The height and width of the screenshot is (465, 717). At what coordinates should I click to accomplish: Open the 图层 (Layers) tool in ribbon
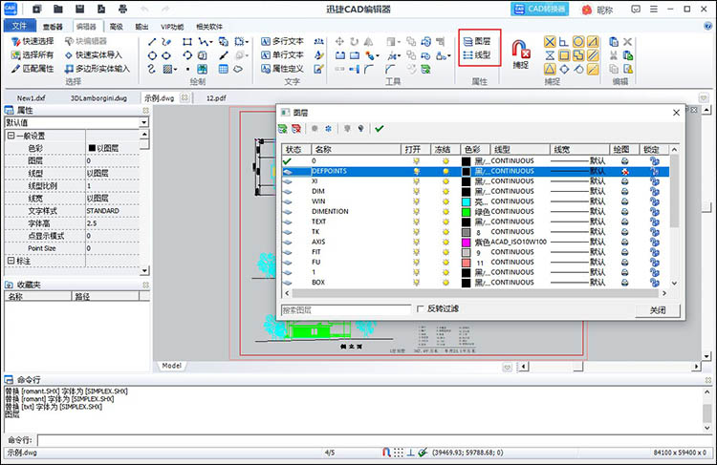(476, 42)
